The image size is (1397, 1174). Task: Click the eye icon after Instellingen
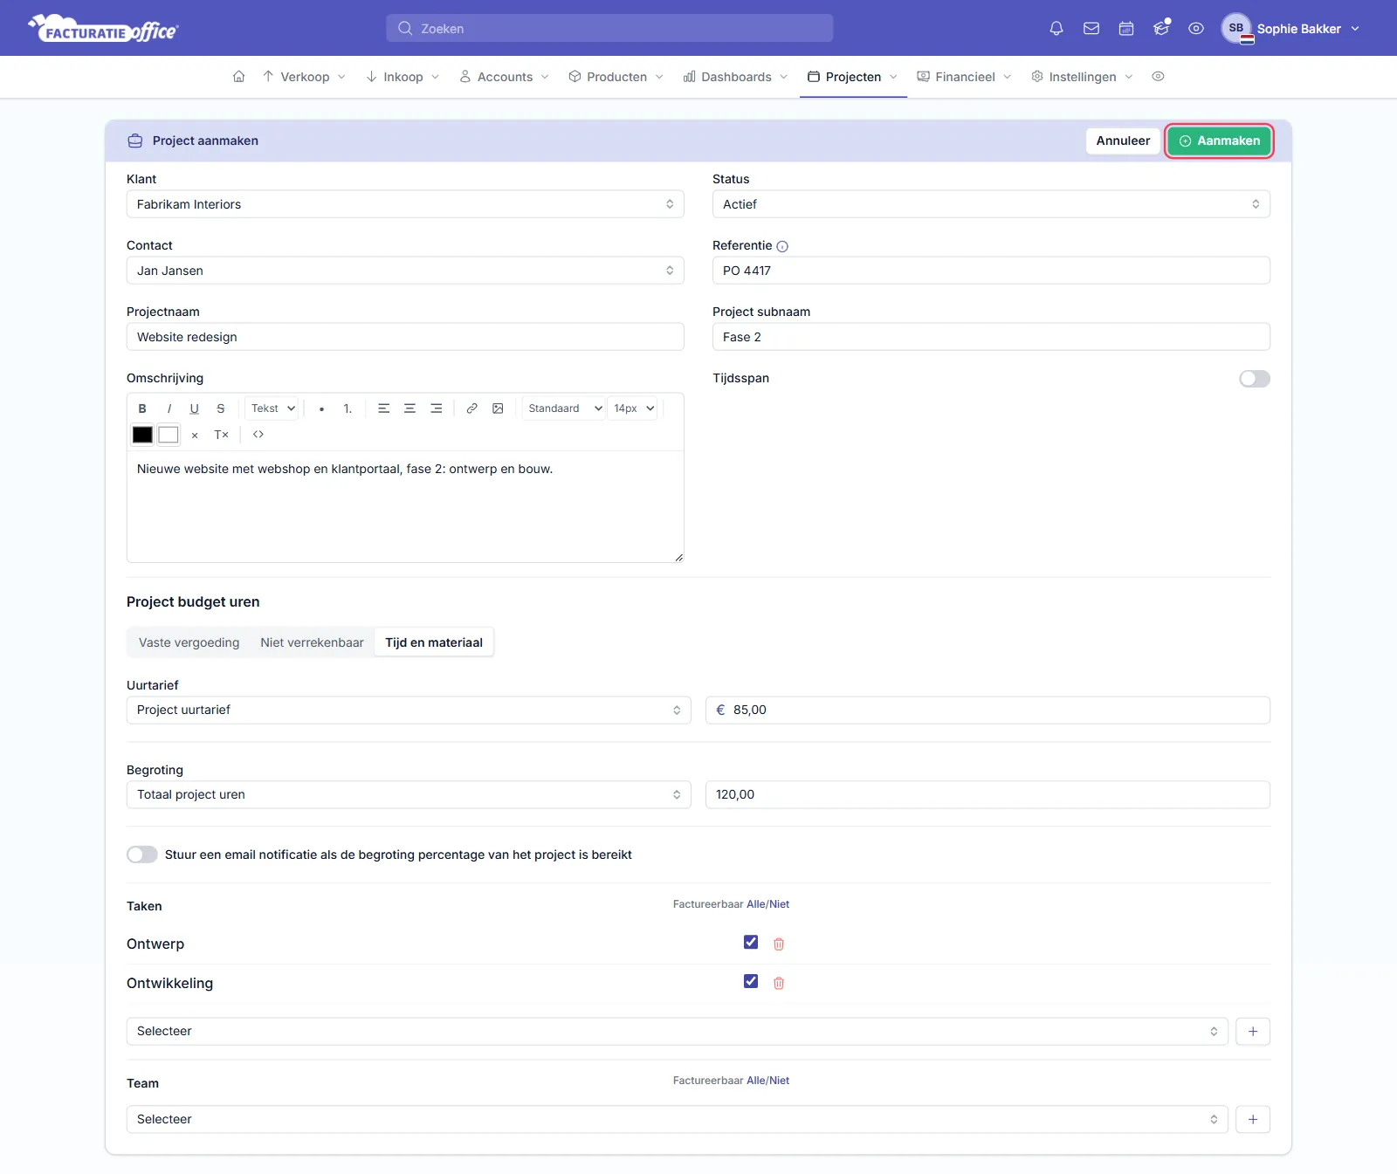[x=1158, y=77]
